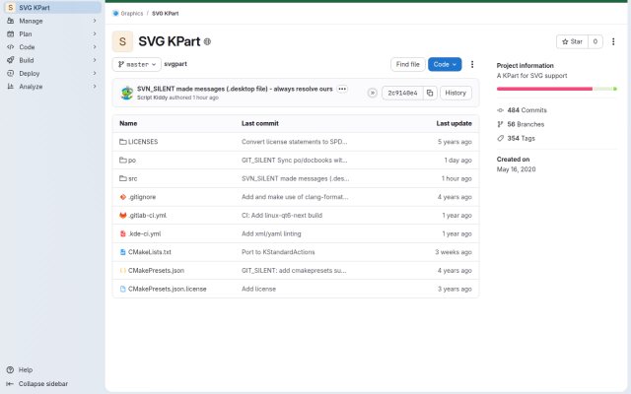Open repository options kebab beside Code button
The image size is (631, 394).
pyautogui.click(x=472, y=64)
